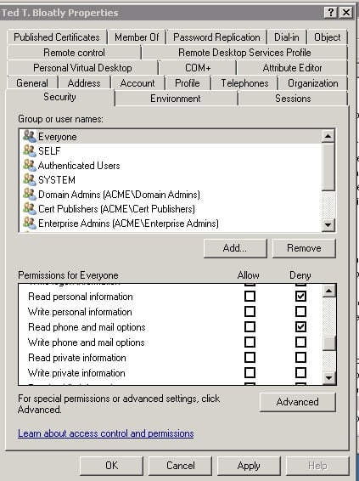Switch to the Attribute Editor tab

pyautogui.click(x=292, y=68)
